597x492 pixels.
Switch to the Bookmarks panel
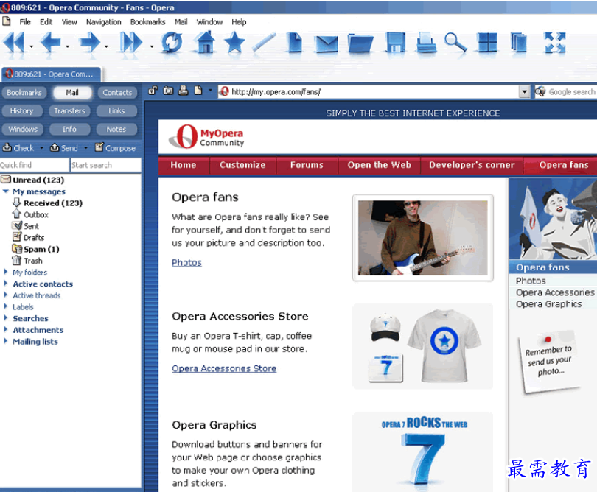coord(24,93)
